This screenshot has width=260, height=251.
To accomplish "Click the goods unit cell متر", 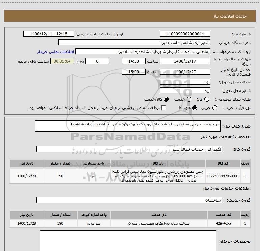I will (94, 176).
